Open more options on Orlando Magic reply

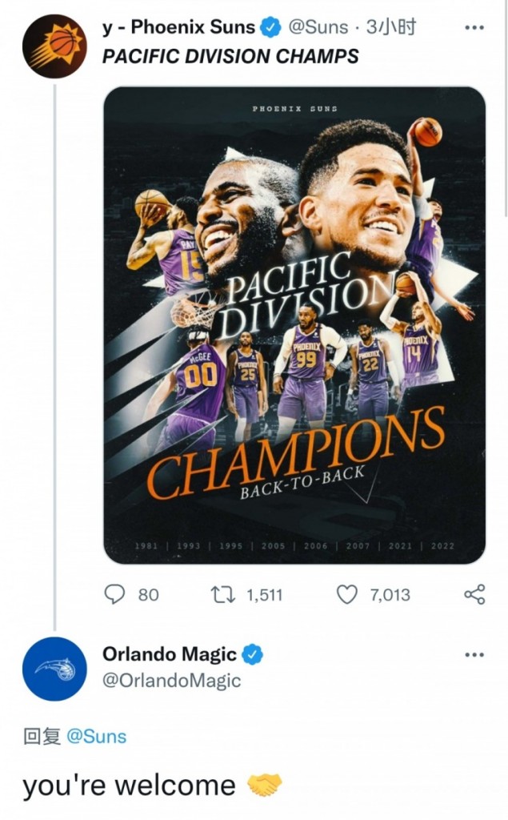click(474, 654)
